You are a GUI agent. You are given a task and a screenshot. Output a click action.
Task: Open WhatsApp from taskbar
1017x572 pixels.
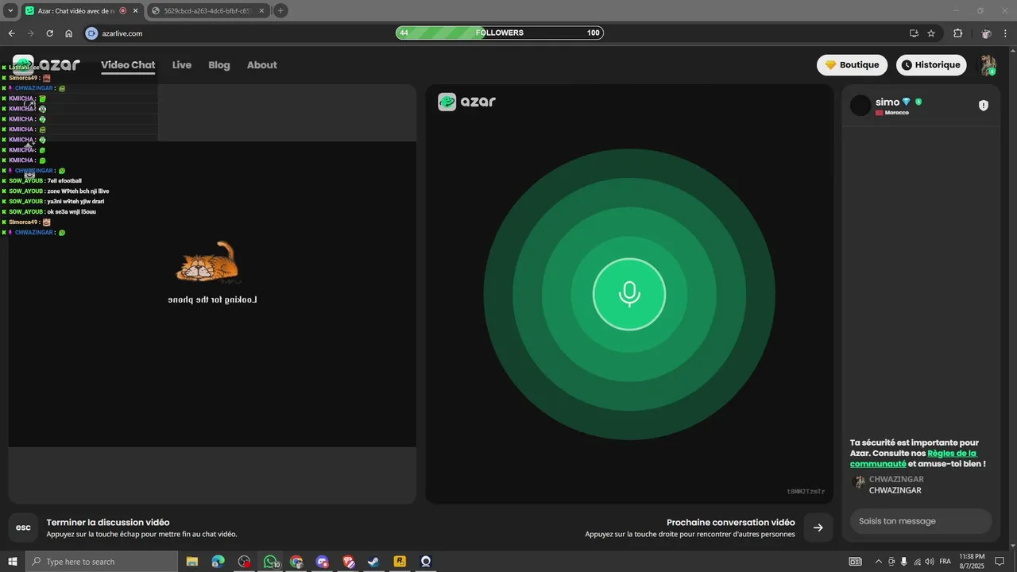pyautogui.click(x=270, y=562)
